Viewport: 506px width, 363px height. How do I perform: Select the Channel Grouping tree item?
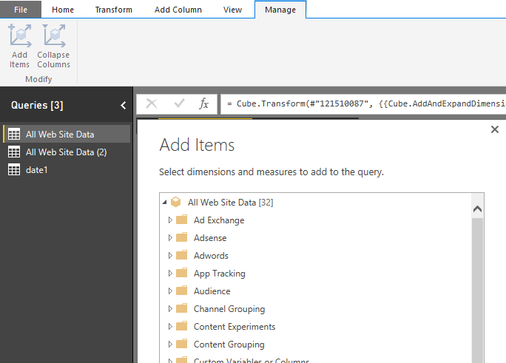229,309
